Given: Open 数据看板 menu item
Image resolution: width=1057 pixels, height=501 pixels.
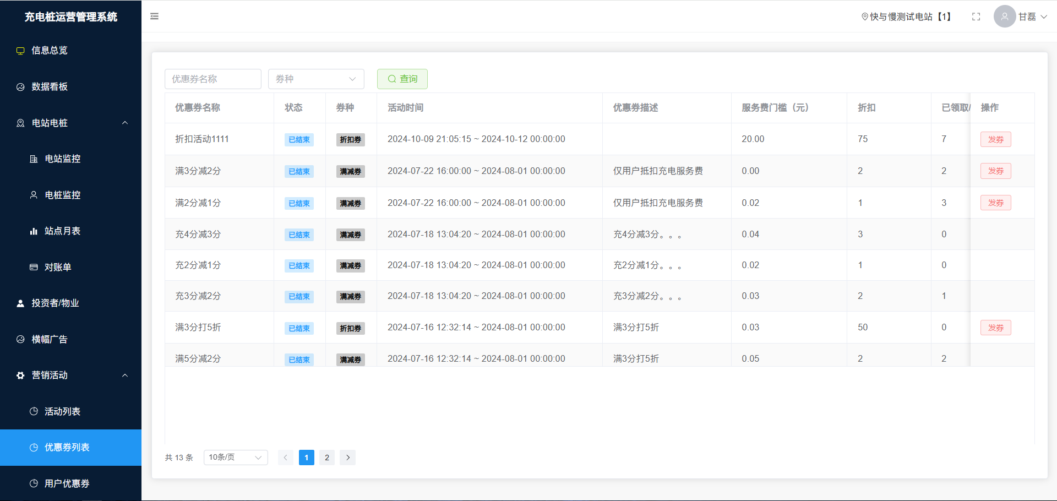Looking at the screenshot, I should [x=70, y=87].
